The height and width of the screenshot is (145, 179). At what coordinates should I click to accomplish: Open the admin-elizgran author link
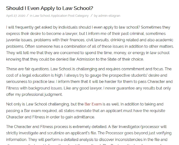tap(109, 16)
